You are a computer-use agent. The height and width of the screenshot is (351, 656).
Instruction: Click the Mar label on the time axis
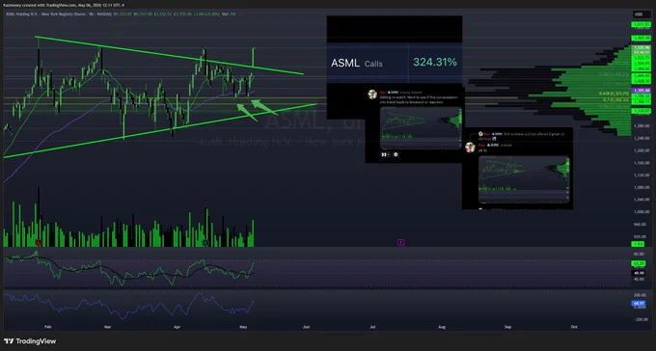pyautogui.click(x=107, y=327)
